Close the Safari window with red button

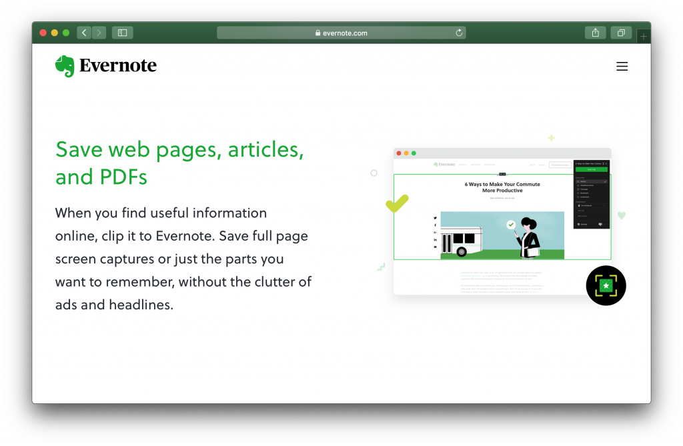coord(43,33)
